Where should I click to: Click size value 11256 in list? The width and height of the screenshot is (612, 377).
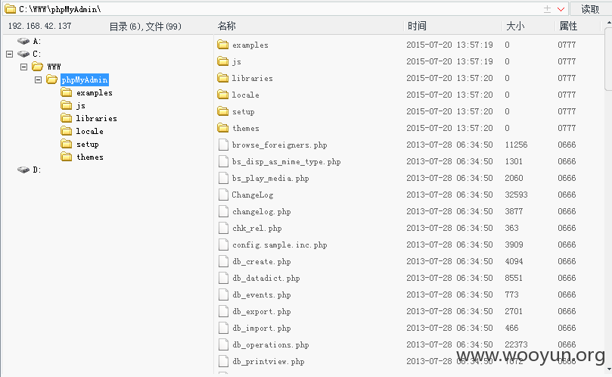pyautogui.click(x=516, y=145)
